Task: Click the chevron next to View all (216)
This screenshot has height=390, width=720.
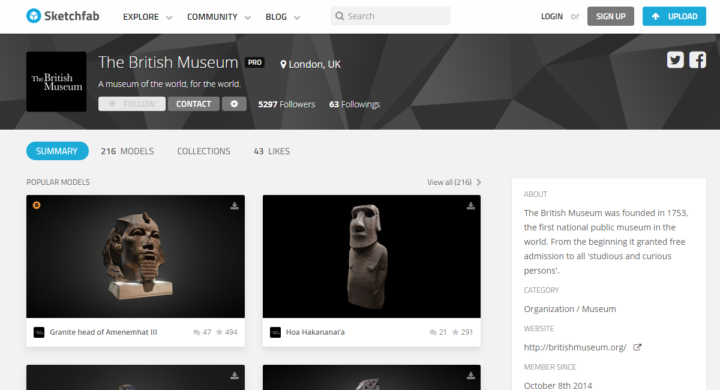Action: pos(479,182)
